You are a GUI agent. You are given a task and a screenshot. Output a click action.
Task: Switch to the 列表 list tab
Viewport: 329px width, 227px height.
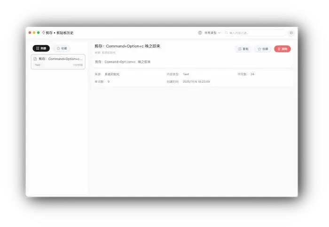click(41, 48)
